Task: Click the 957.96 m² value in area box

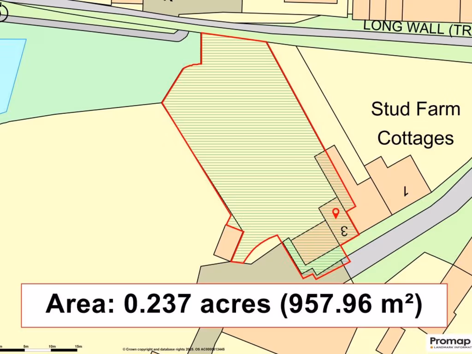Action: click(x=351, y=304)
